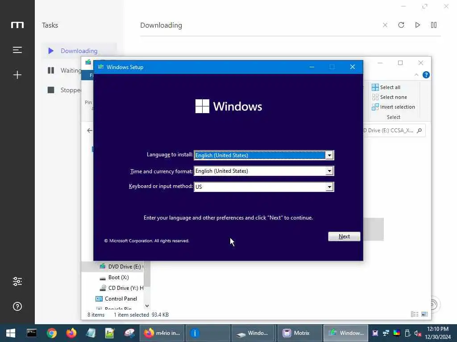The width and height of the screenshot is (457, 342).
Task: Go back in File Explorer
Action: pyautogui.click(x=90, y=130)
